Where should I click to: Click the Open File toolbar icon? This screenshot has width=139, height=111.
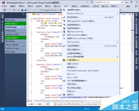19,10
